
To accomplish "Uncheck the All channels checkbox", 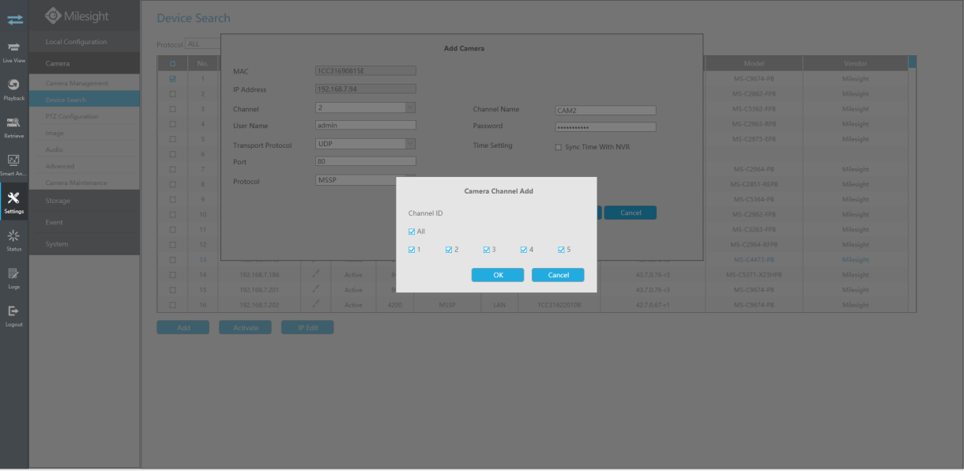I will click(412, 232).
